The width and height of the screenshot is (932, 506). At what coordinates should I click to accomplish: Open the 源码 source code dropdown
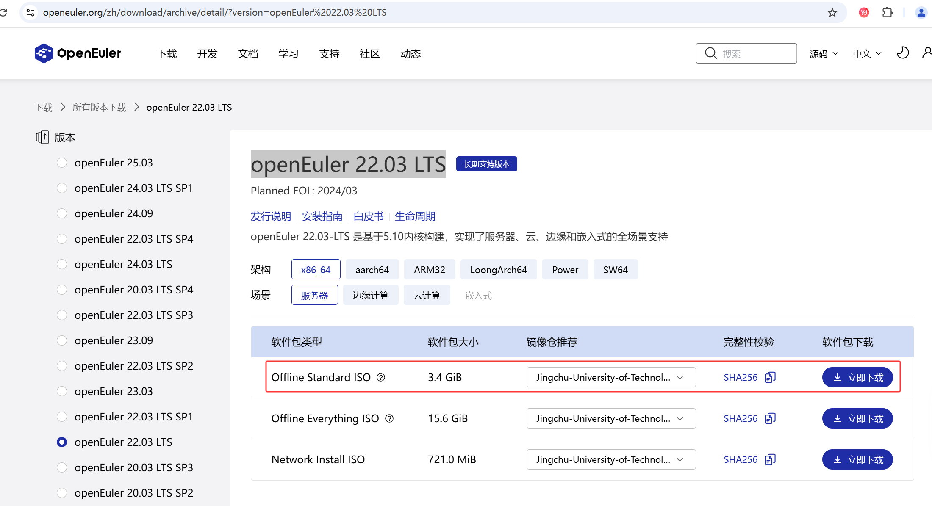point(824,54)
